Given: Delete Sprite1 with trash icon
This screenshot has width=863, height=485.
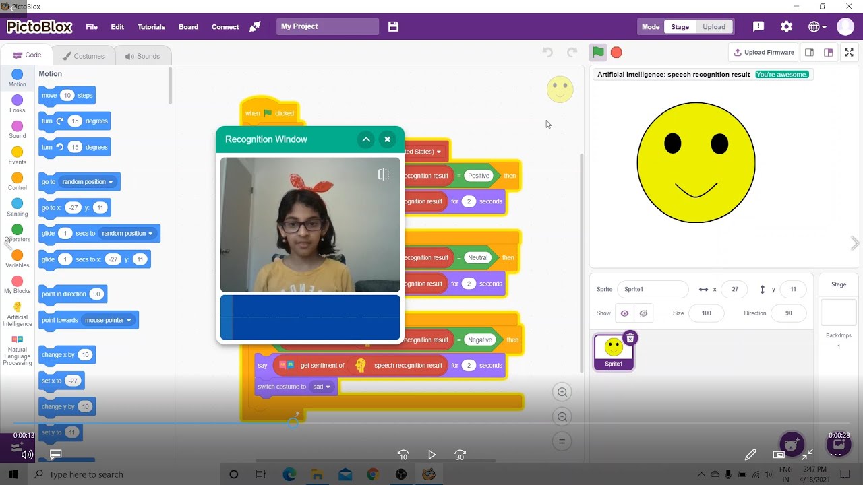Looking at the screenshot, I should (x=630, y=338).
